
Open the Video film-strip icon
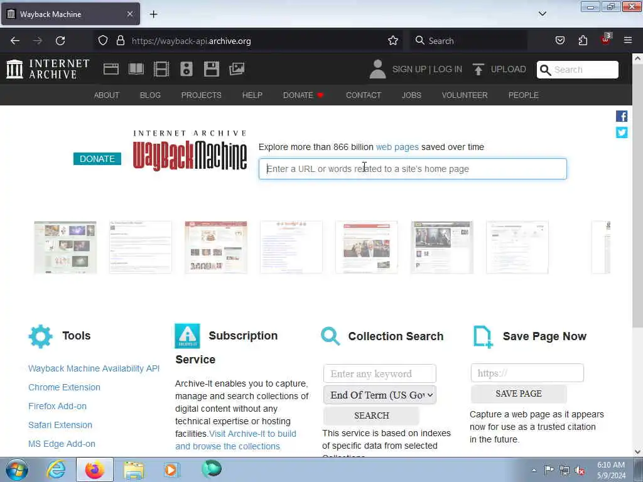coord(161,69)
